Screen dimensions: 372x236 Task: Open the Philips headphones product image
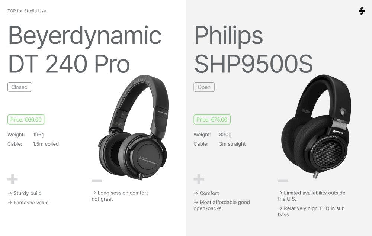click(x=316, y=126)
